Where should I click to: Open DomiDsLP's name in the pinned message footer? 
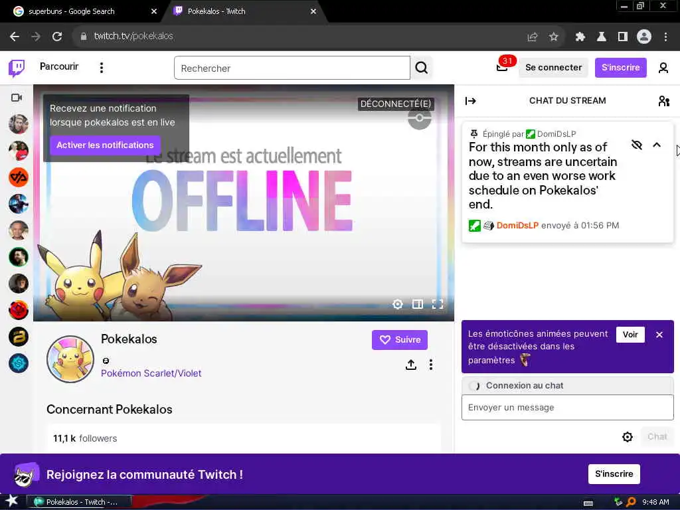(517, 226)
